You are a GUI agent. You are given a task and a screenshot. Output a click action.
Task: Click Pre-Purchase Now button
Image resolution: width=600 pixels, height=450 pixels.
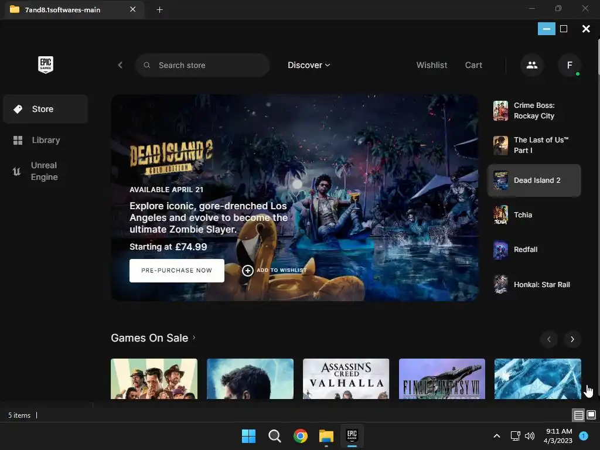click(177, 271)
